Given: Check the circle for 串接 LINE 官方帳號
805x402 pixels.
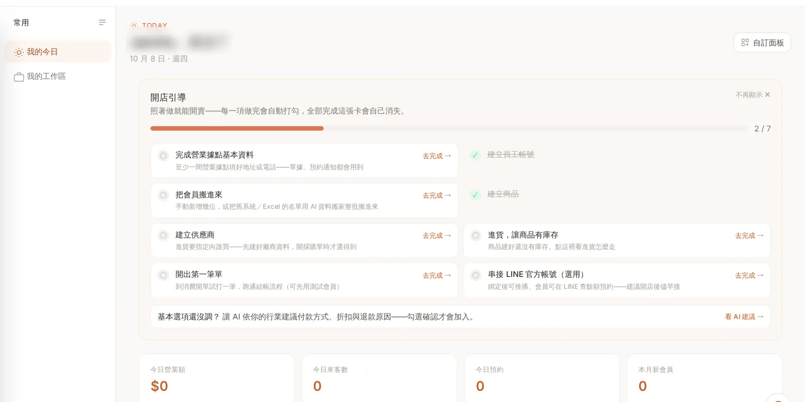Looking at the screenshot, I should pos(475,275).
